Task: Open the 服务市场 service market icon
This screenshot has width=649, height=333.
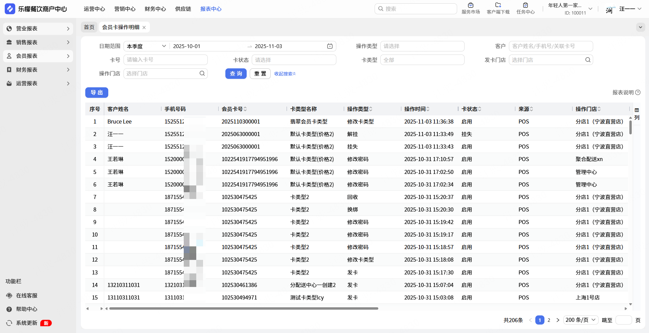Action: pyautogui.click(x=470, y=5)
